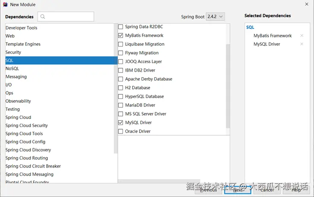Viewport: 314px width, 197px height.
Task: Uncheck the MyBatis Framework checkbox
Action: pyautogui.click(x=121, y=35)
